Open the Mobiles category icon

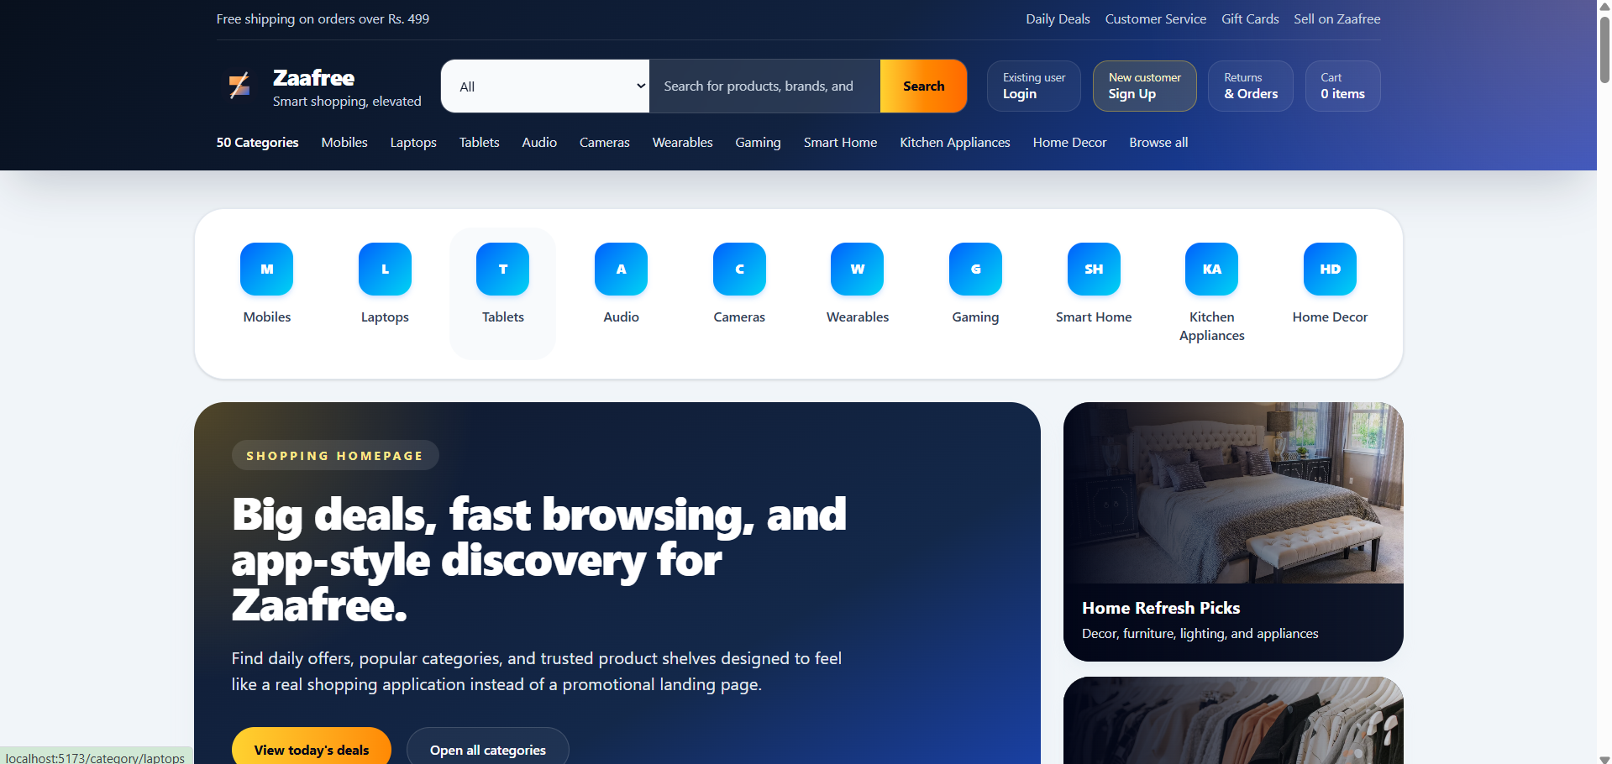tap(266, 269)
